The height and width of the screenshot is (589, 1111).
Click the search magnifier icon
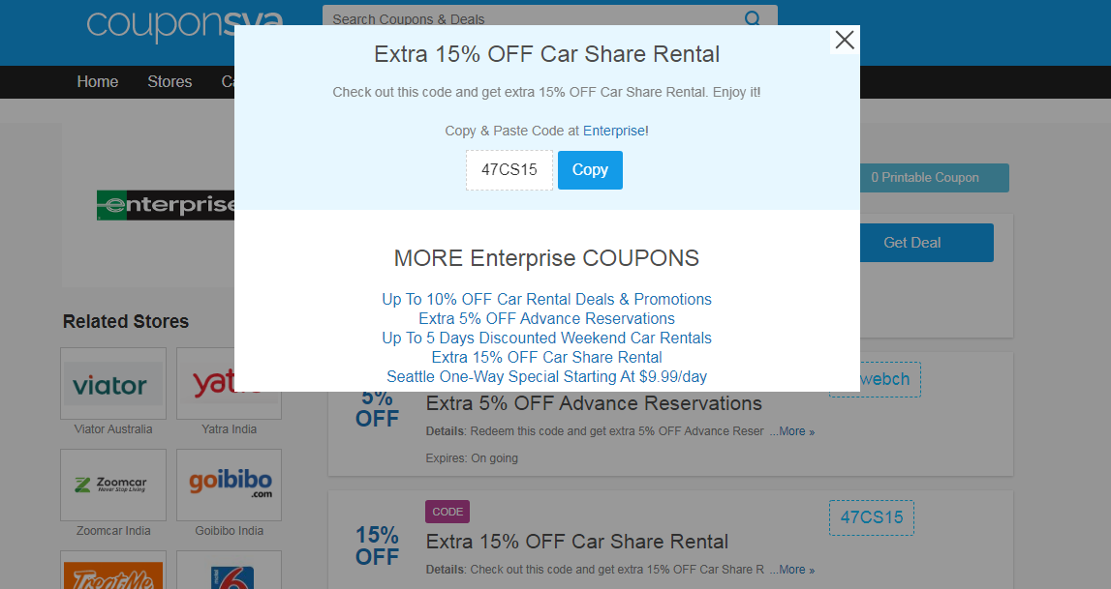(x=753, y=19)
